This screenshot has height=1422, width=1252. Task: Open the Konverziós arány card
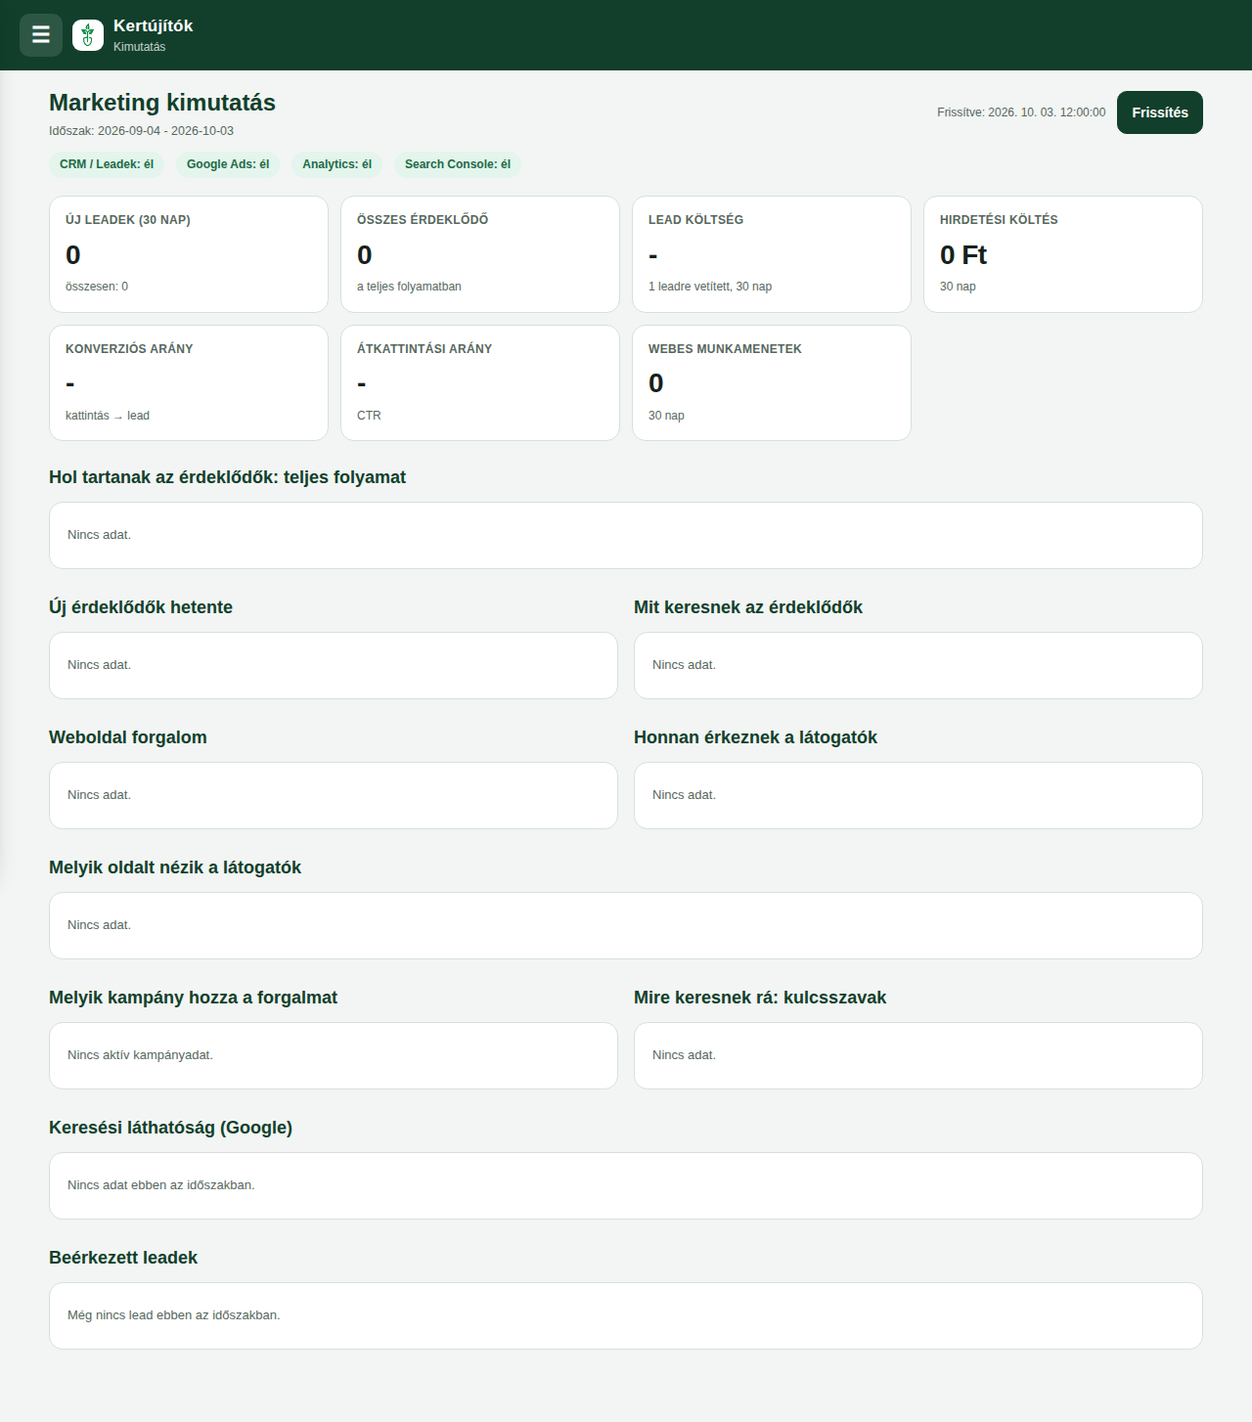[189, 383]
